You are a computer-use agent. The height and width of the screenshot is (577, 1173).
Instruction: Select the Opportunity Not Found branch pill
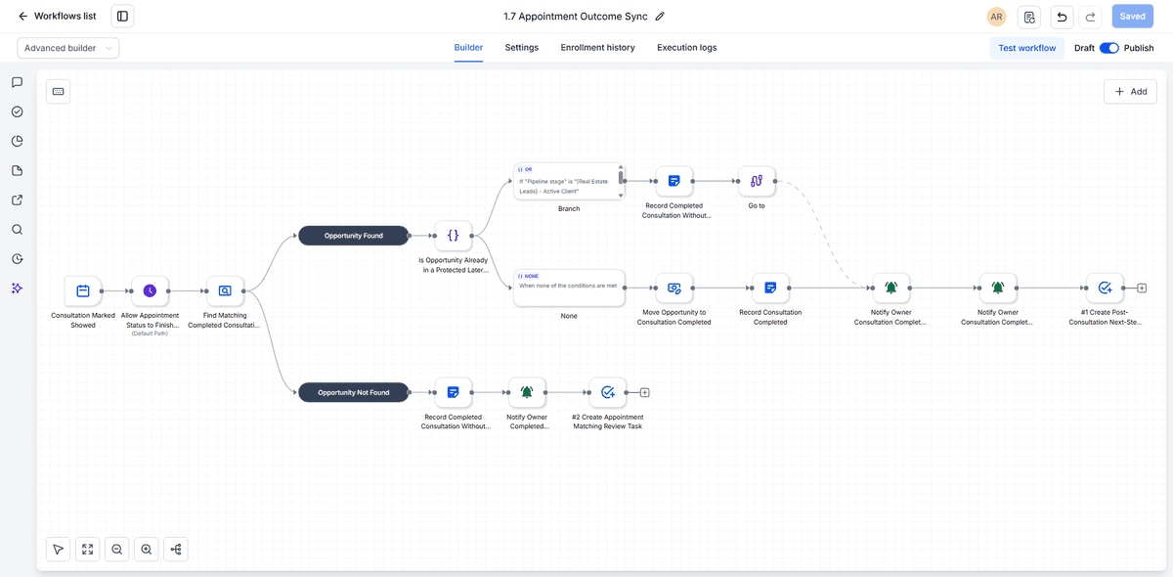pyautogui.click(x=353, y=392)
